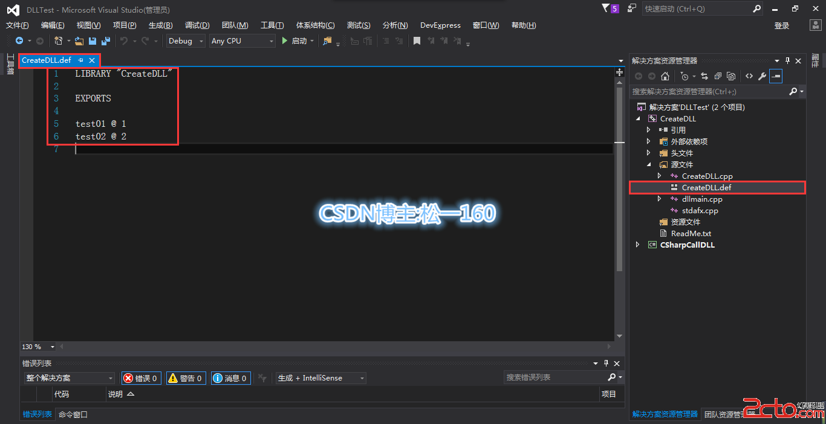Select ReadMe.txt in Solution Explorer
The image size is (826, 424).
click(x=691, y=233)
